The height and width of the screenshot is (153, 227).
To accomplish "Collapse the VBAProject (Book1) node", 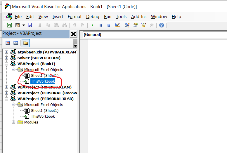I will [x=6, y=64].
